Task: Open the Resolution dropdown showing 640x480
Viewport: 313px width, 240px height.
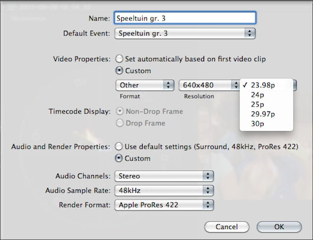Action: pyautogui.click(x=209, y=85)
